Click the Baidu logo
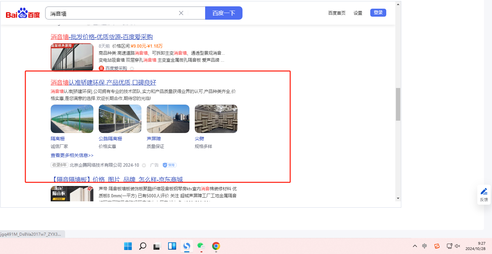 pyautogui.click(x=23, y=13)
